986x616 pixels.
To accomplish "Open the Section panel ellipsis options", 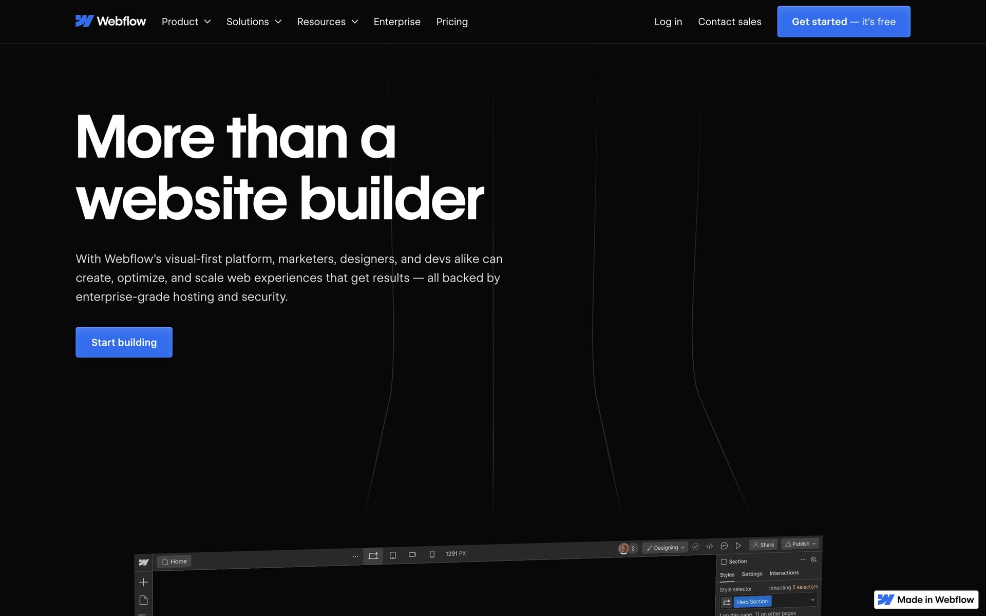I will tap(803, 559).
